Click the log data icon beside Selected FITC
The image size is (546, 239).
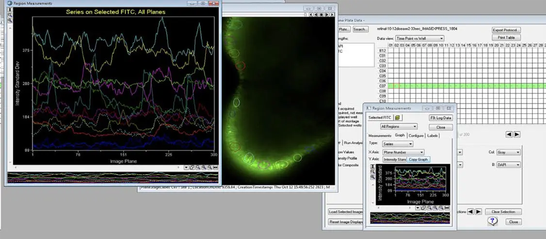tap(397, 118)
